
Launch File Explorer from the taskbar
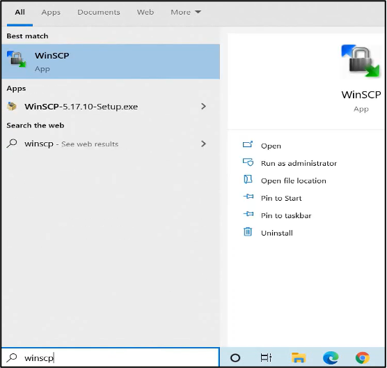pos(299,358)
